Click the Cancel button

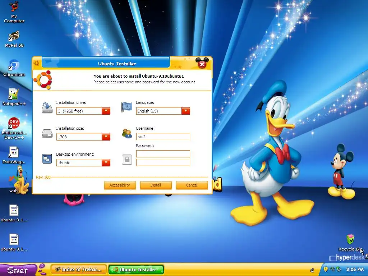[x=192, y=185]
